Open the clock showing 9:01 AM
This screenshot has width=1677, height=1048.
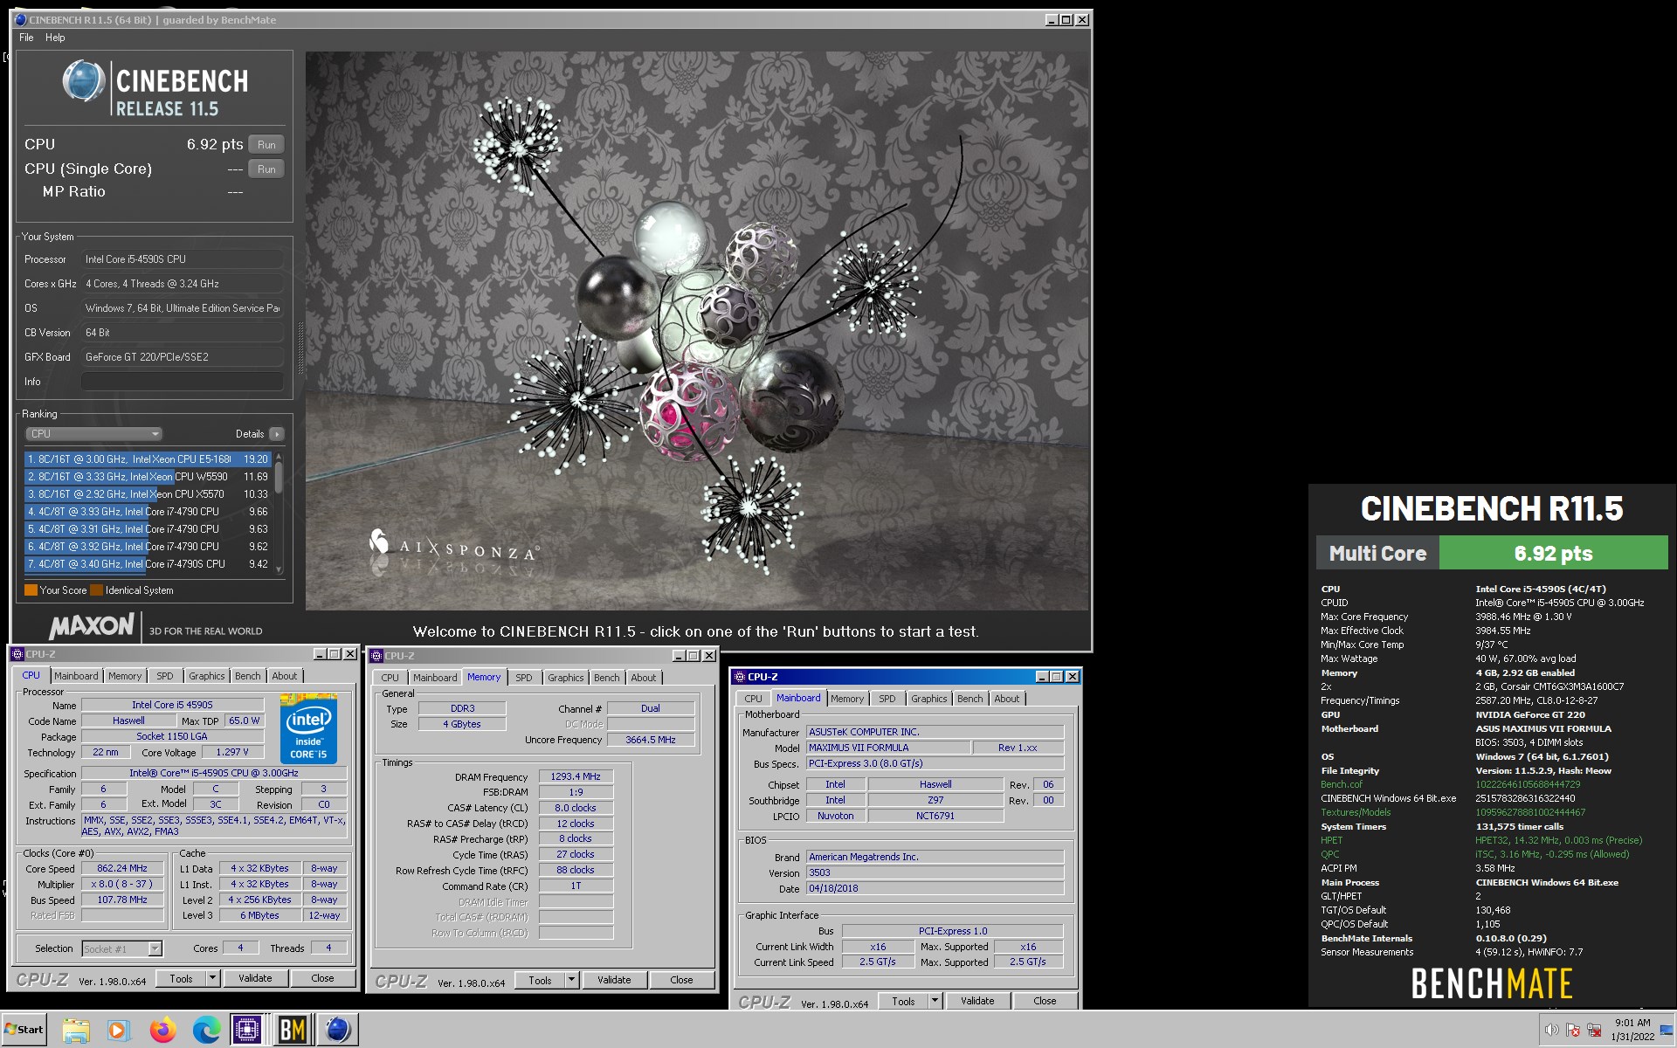[1632, 1030]
